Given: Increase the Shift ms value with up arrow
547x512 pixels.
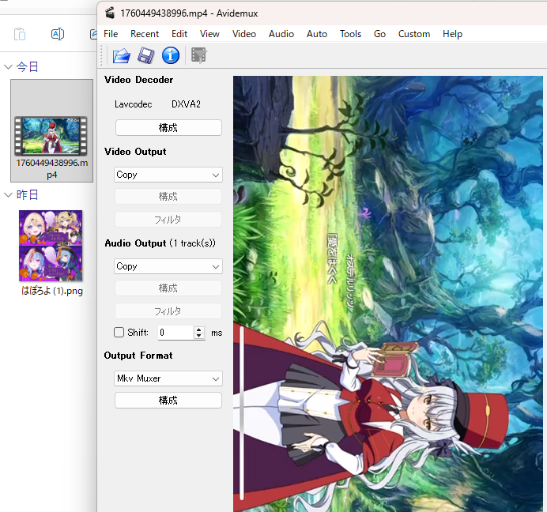Looking at the screenshot, I should (x=198, y=329).
